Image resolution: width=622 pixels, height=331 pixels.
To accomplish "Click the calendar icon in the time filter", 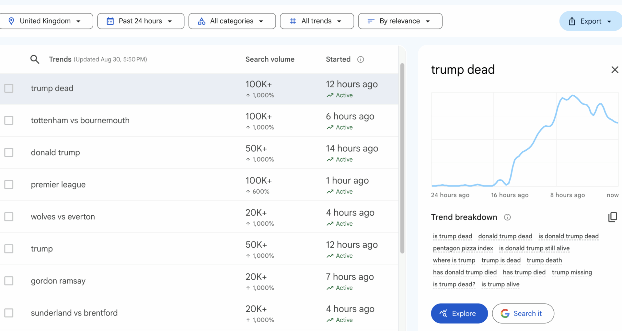I will (x=110, y=21).
